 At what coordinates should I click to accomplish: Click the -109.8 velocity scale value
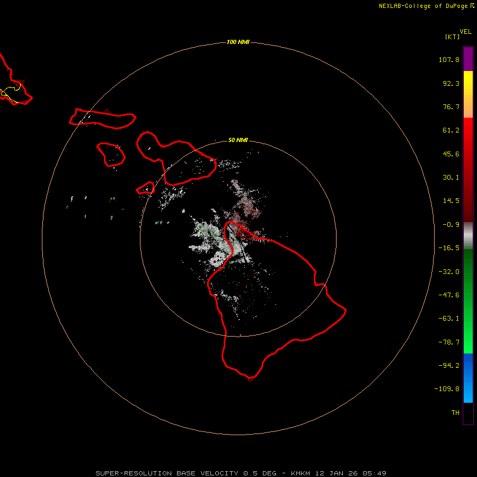pos(447,389)
